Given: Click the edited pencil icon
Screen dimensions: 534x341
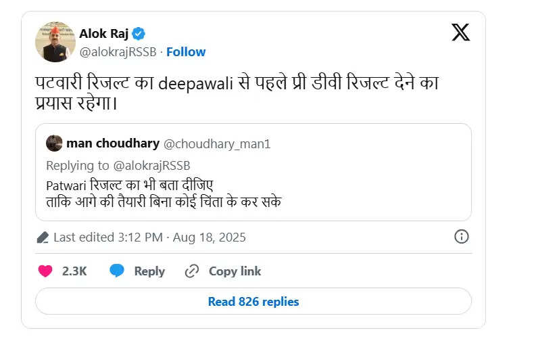Looking at the screenshot, I should [x=43, y=237].
